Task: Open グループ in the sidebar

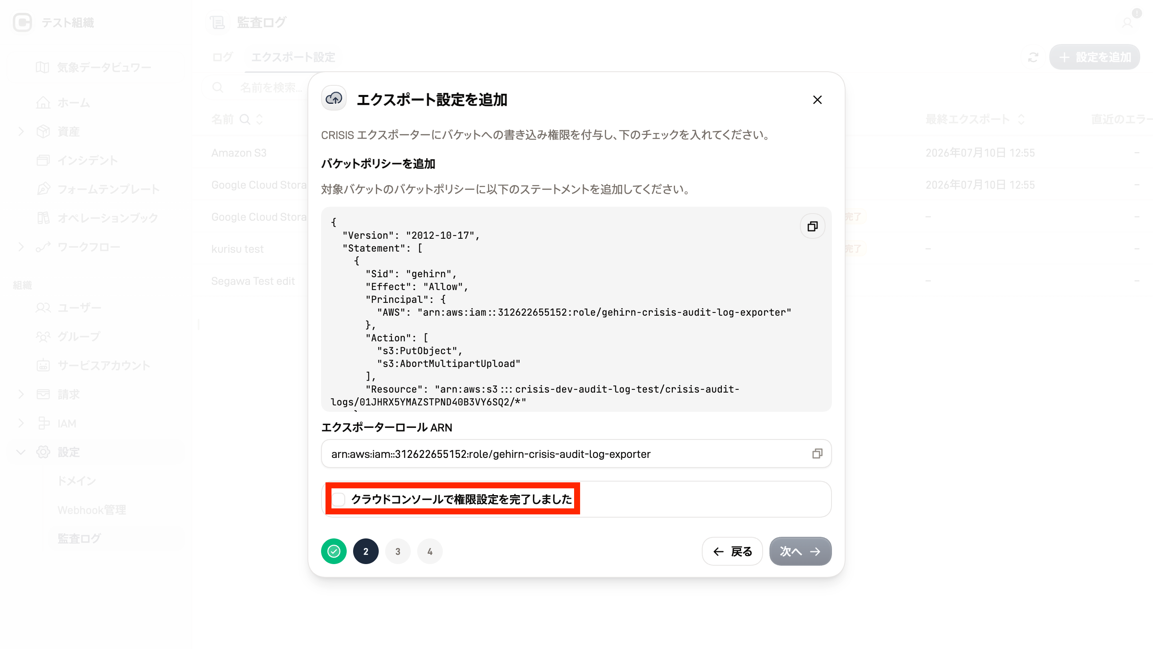Action: tap(96, 337)
